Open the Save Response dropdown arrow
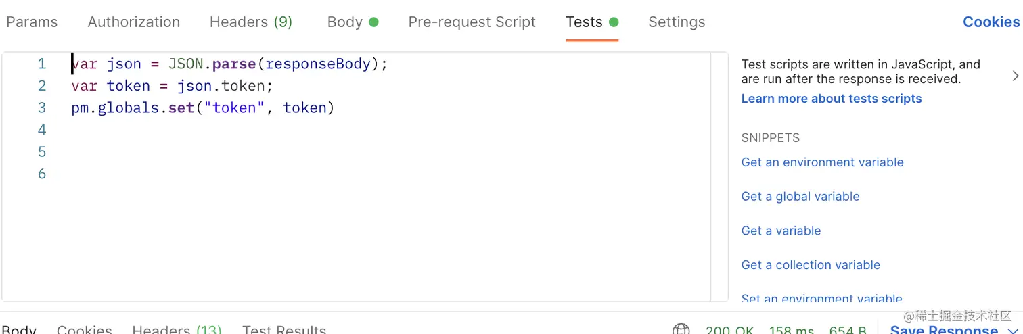 tap(1012, 331)
